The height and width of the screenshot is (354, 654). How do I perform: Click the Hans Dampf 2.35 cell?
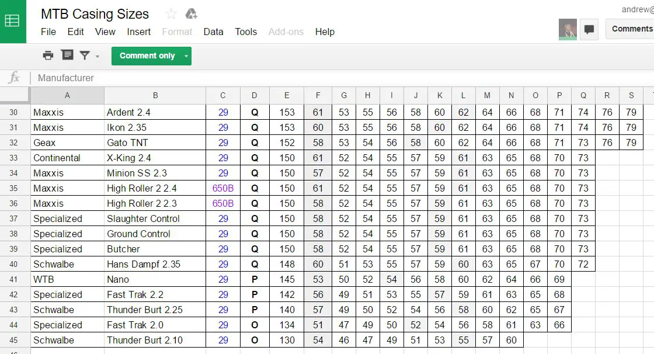click(155, 264)
